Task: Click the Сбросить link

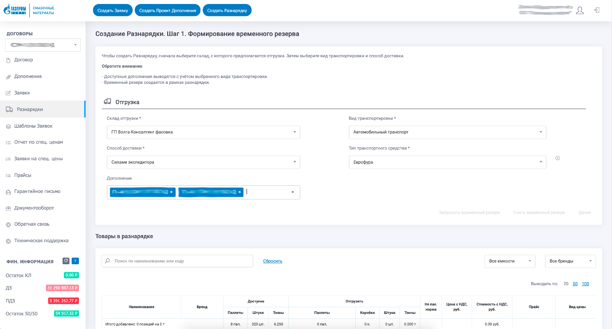Action: [273, 261]
